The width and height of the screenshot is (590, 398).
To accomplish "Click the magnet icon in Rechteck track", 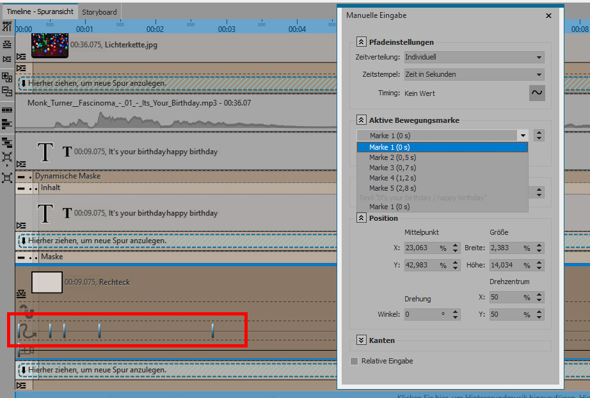I will [26, 312].
